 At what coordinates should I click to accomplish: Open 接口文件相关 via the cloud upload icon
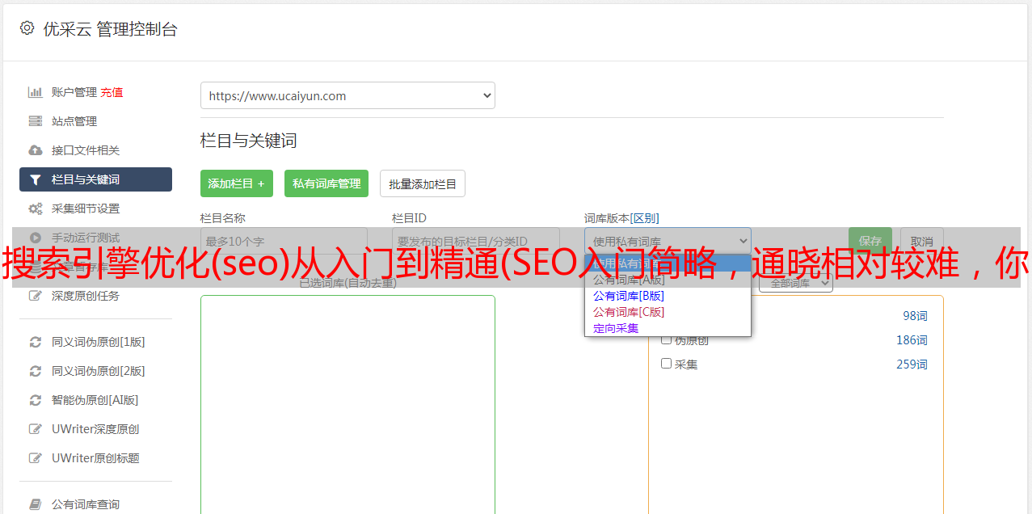click(36, 150)
